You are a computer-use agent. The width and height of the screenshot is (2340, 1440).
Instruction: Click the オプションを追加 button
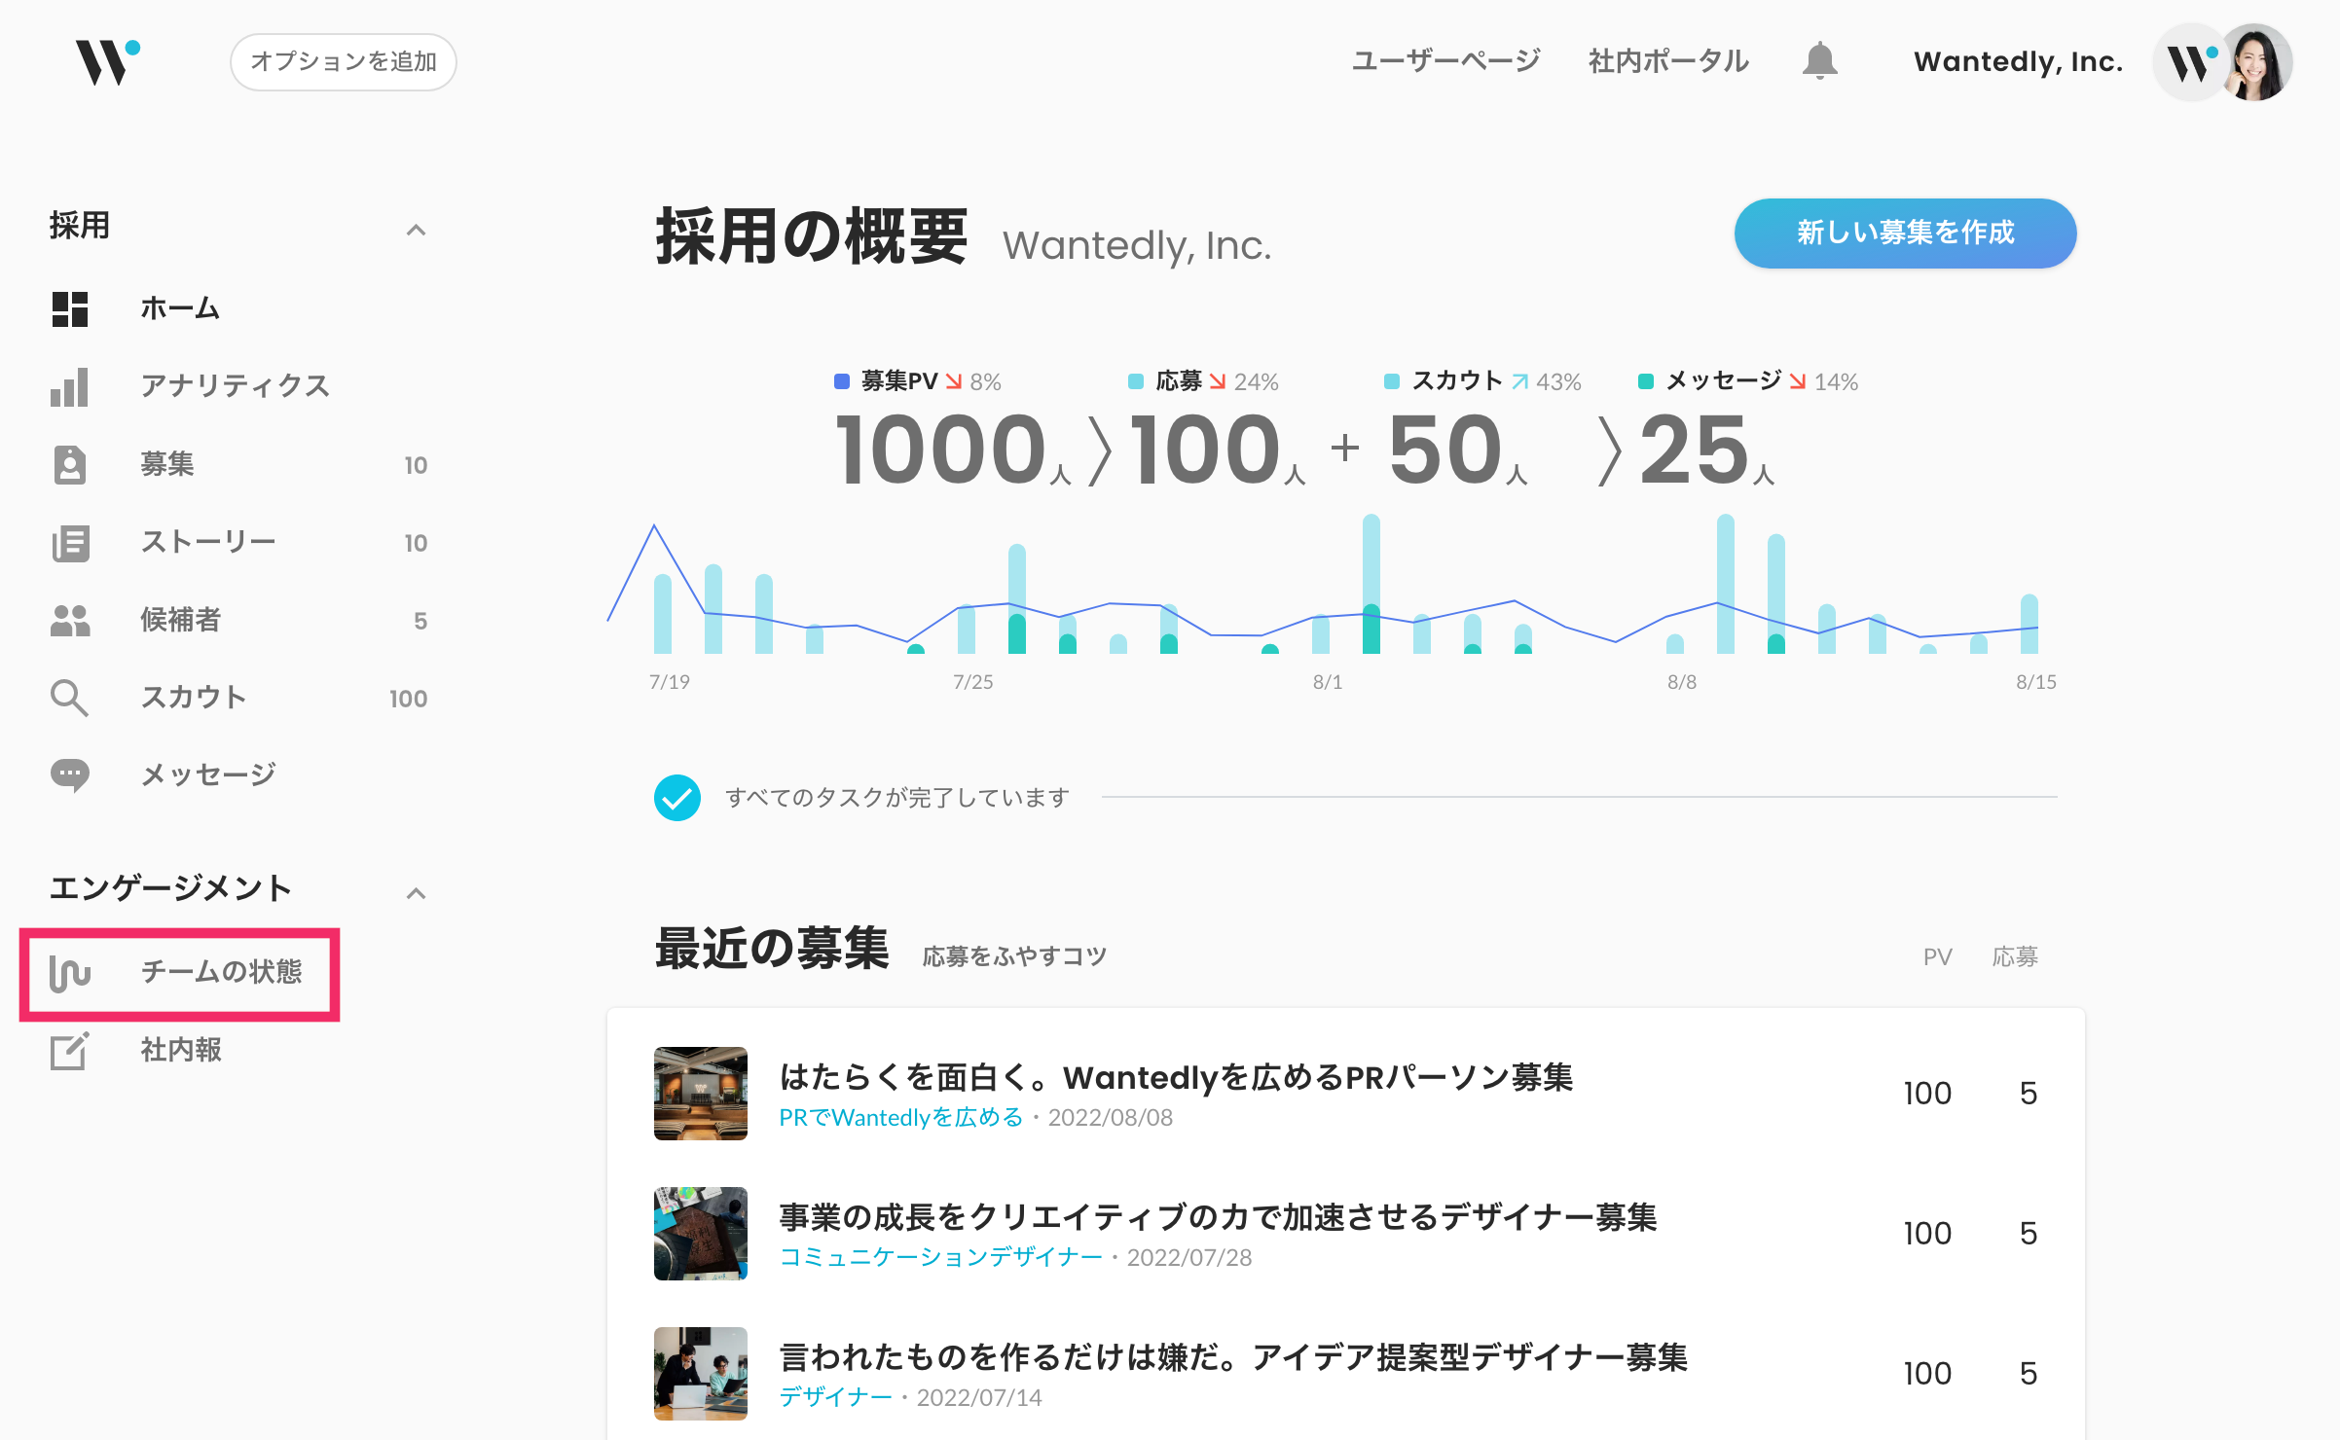[344, 62]
